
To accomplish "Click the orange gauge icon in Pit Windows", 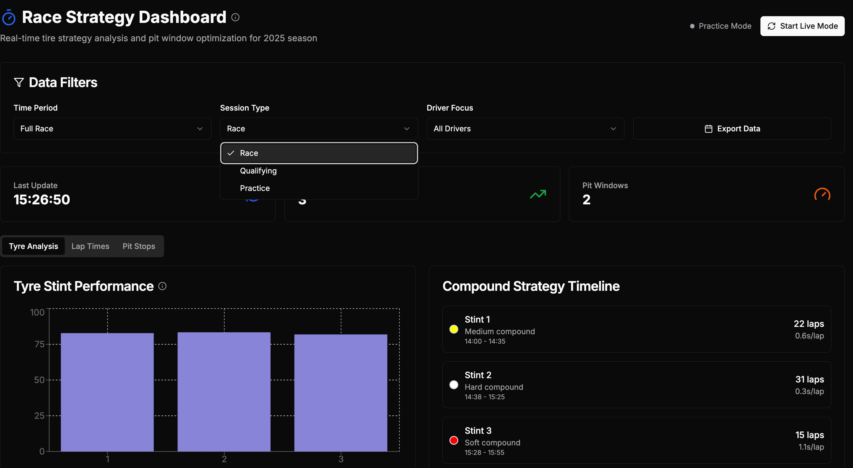I will (x=822, y=194).
